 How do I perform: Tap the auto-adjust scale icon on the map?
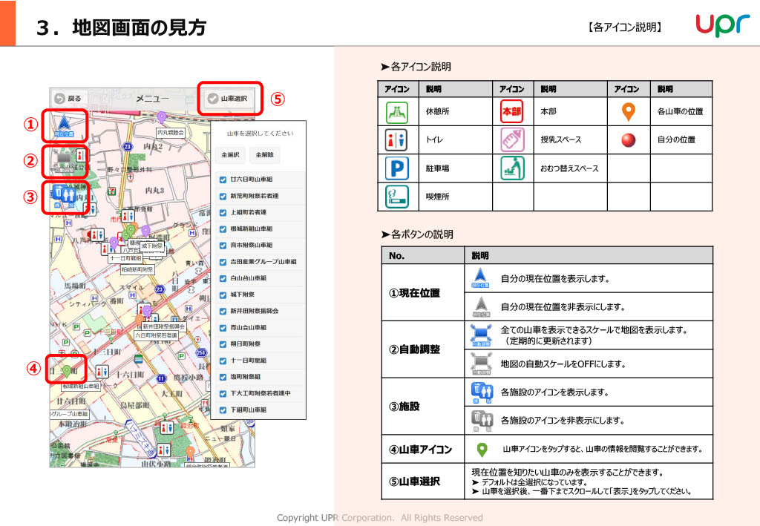[x=65, y=160]
